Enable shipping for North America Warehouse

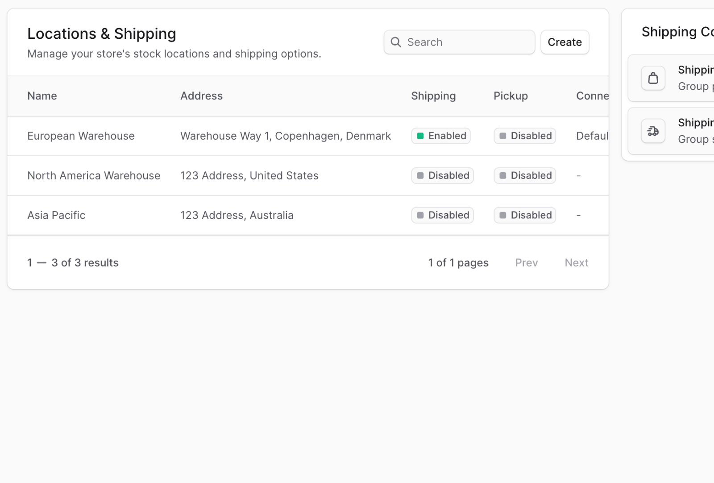[x=442, y=175]
